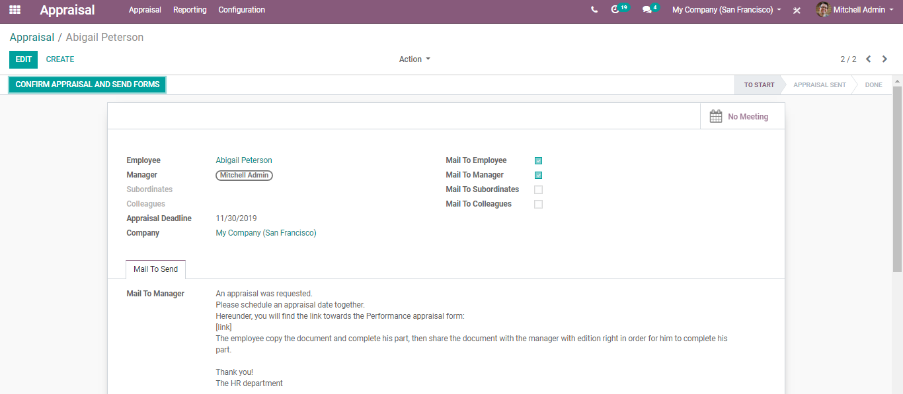
Task: Select the To Start status stage
Action: point(758,85)
